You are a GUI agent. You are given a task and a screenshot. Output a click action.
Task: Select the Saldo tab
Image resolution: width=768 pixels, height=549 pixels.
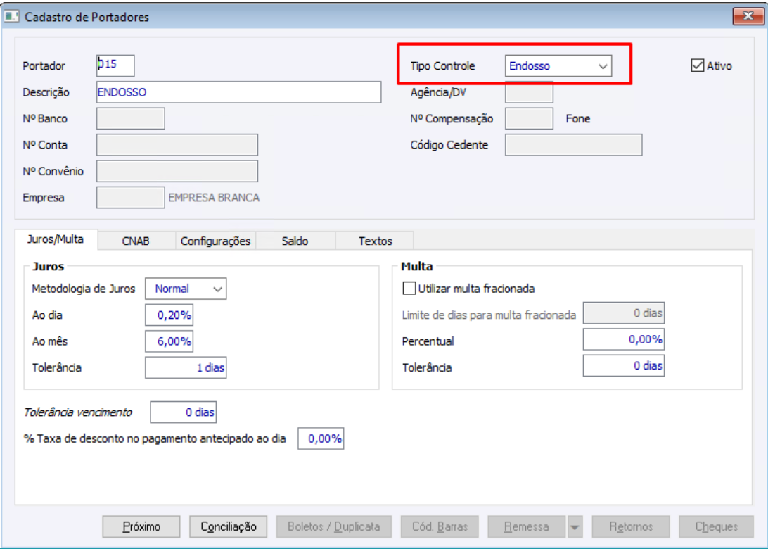pyautogui.click(x=295, y=241)
